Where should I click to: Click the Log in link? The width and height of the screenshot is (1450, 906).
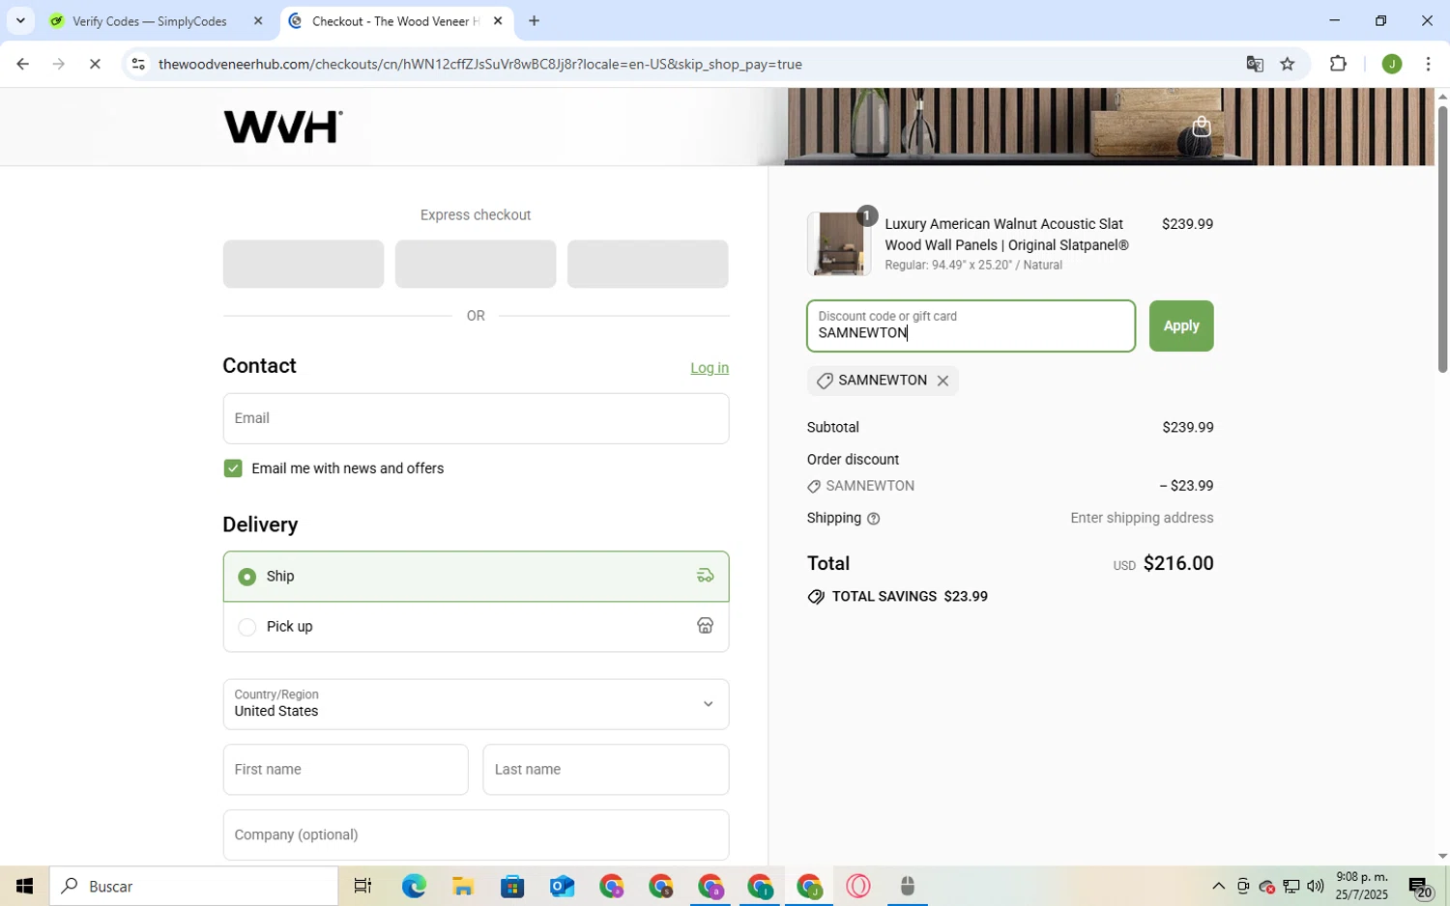click(710, 368)
